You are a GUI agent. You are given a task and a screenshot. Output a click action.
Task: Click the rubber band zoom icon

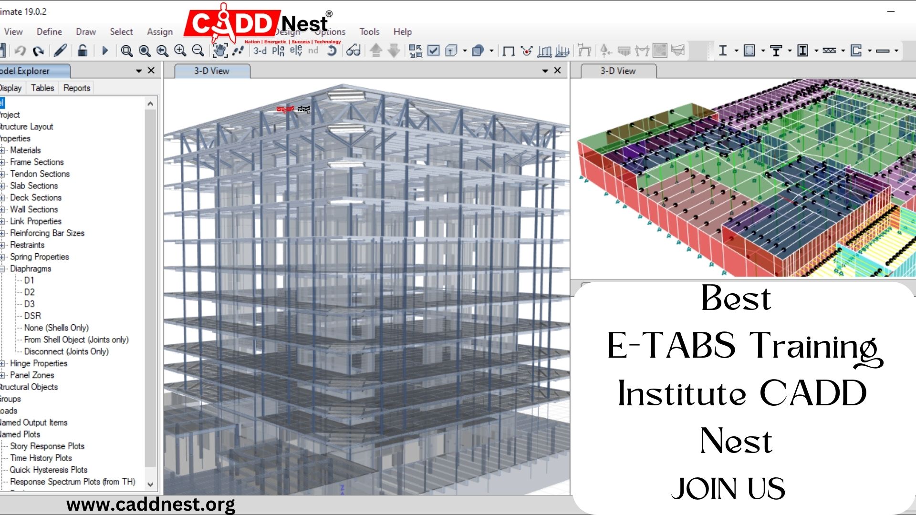(x=126, y=51)
